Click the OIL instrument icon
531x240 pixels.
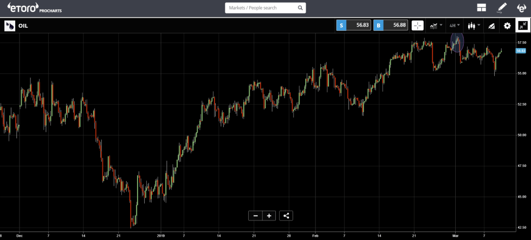(10, 25)
